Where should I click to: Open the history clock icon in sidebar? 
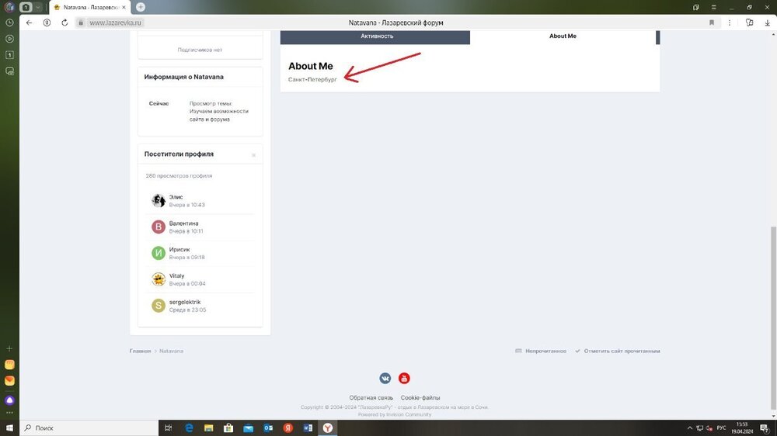(9, 22)
